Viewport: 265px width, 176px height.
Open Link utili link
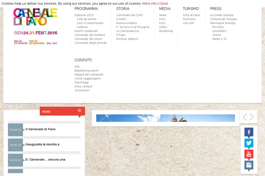coord(188,23)
